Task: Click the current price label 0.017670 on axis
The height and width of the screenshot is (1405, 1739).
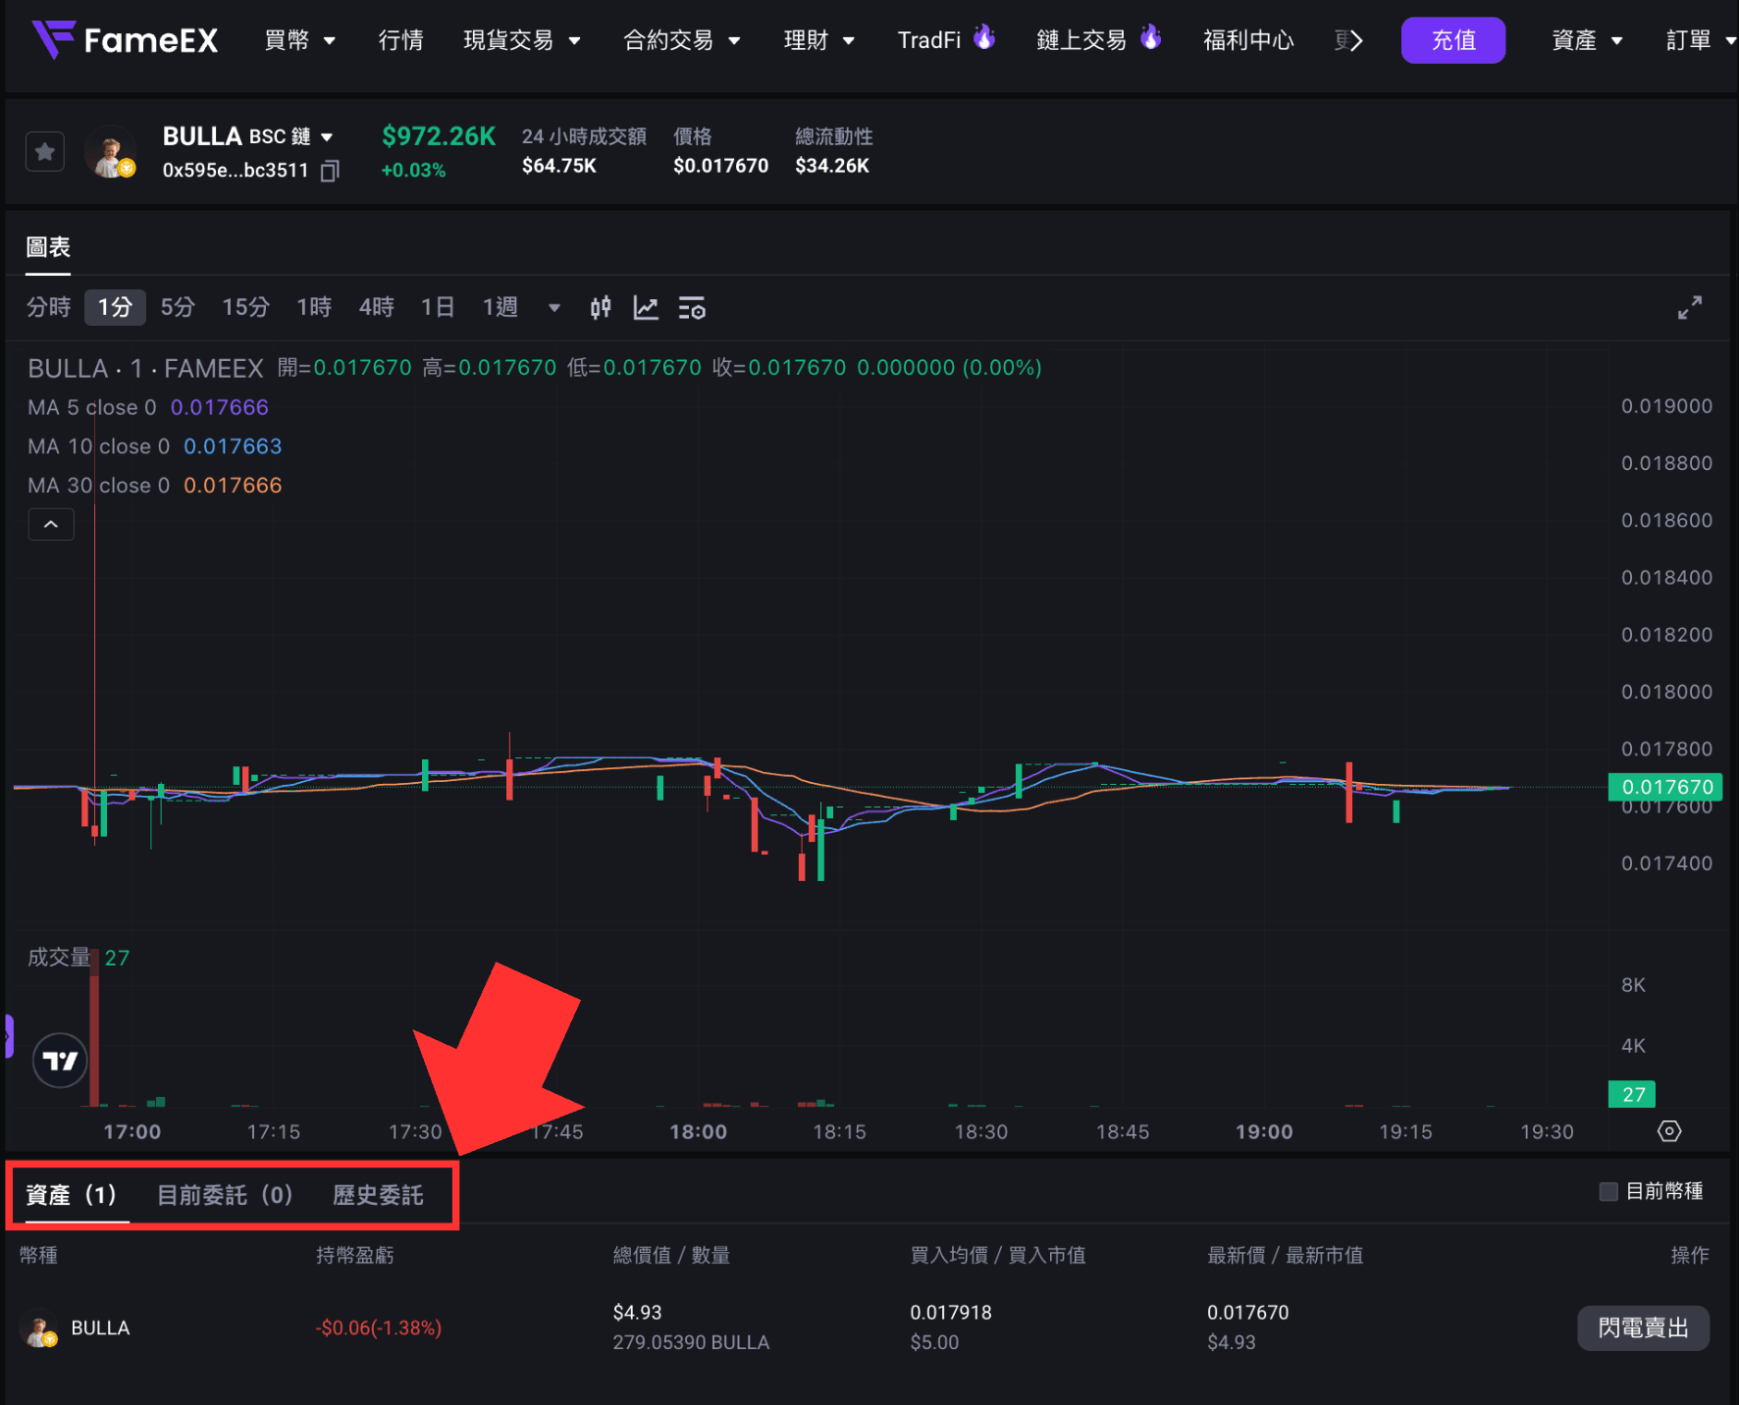Action: click(1666, 787)
